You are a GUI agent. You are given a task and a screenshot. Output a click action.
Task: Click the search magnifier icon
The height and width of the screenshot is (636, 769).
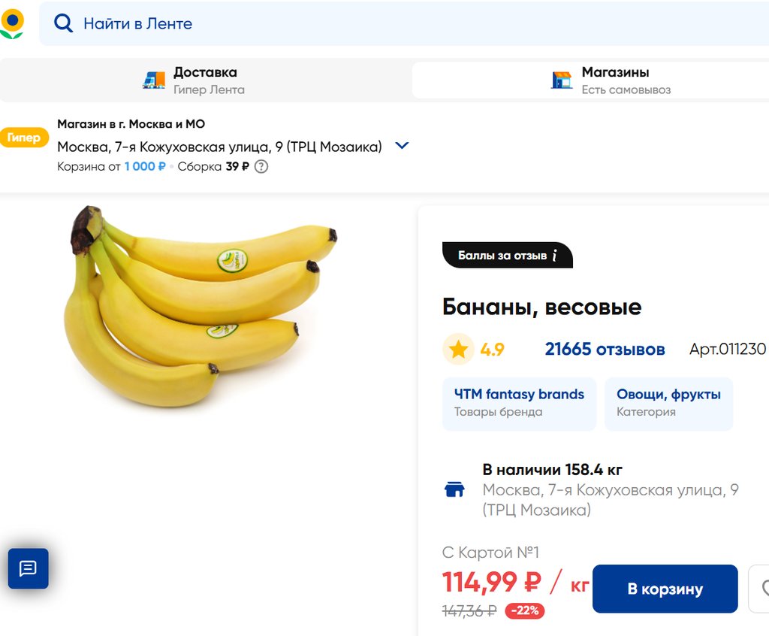coord(64,23)
